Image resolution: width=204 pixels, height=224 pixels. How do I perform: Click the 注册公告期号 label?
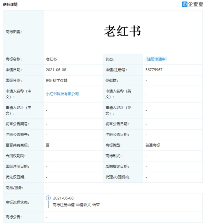[17, 135]
